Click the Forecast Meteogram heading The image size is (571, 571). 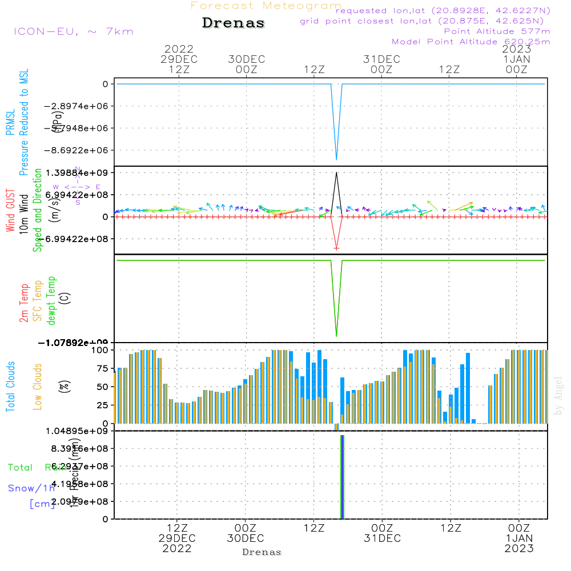pyautogui.click(x=266, y=6)
